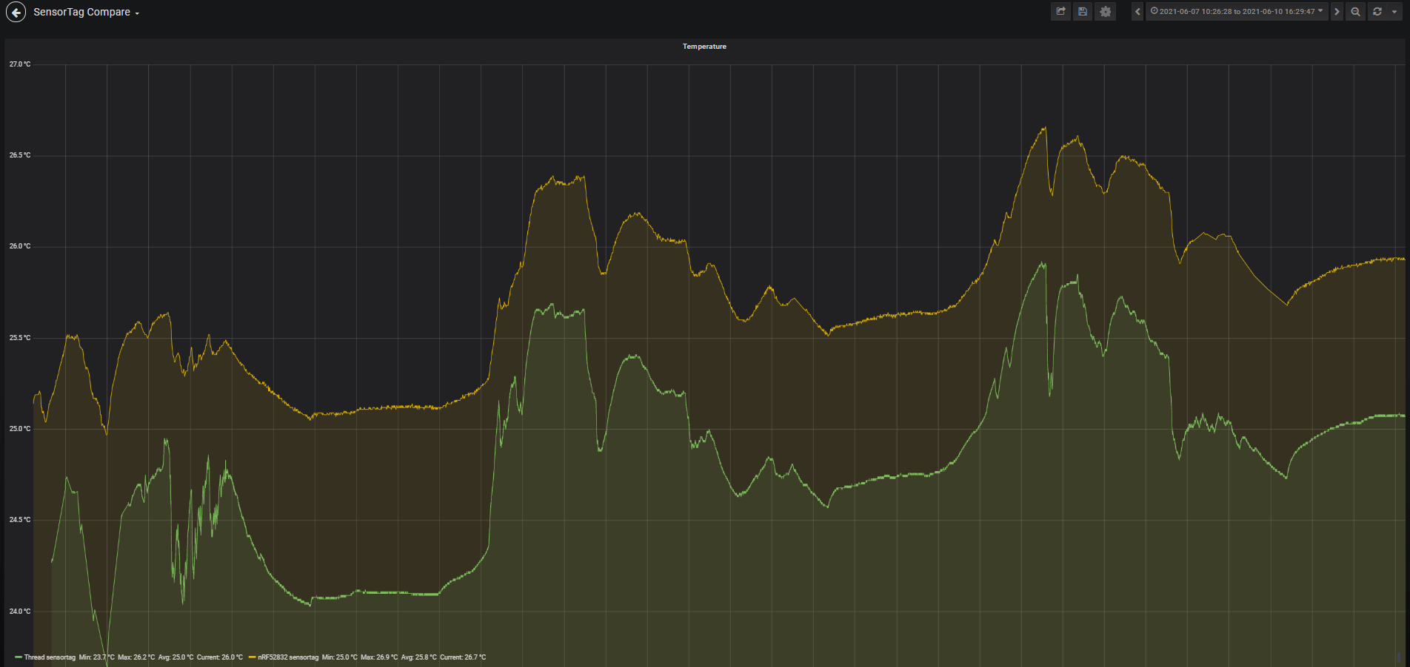Open the time range picker
The image size is (1410, 667).
pyautogui.click(x=1237, y=11)
